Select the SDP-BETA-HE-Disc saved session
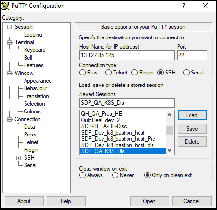The width and height of the screenshot is (217, 210). [123, 126]
